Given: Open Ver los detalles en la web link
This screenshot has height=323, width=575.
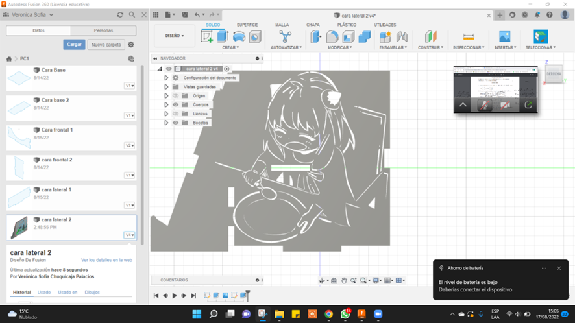Looking at the screenshot, I should pos(106,260).
